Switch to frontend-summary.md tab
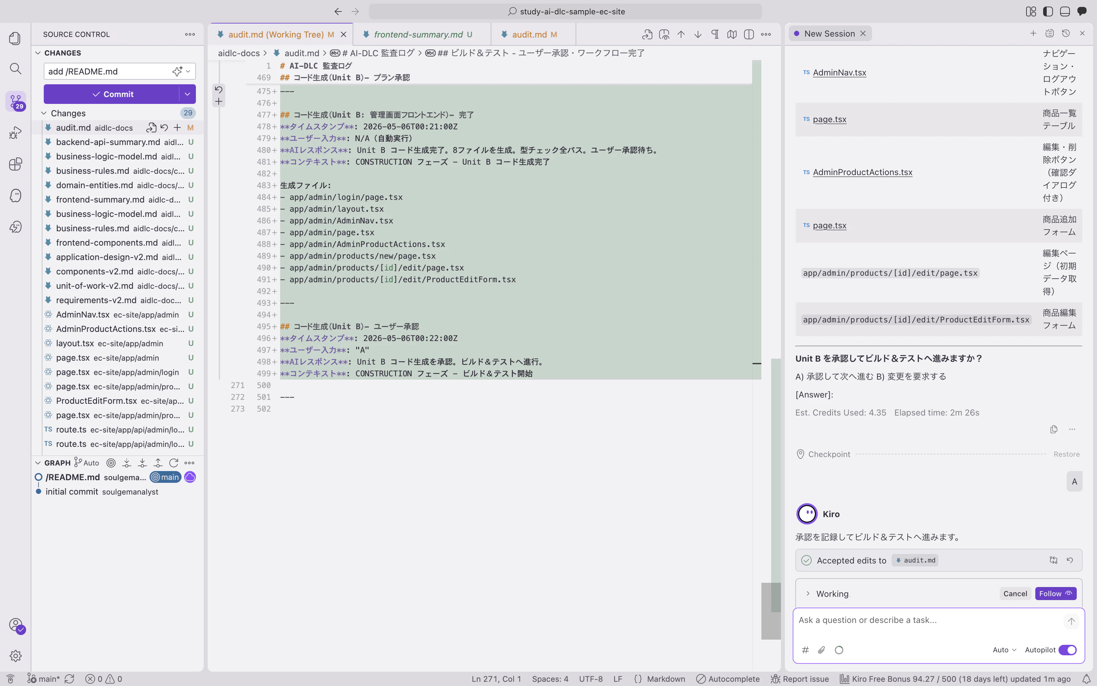This screenshot has width=1097, height=686. click(422, 35)
